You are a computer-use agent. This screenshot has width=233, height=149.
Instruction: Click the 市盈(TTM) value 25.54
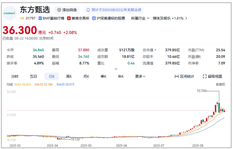click(221, 50)
